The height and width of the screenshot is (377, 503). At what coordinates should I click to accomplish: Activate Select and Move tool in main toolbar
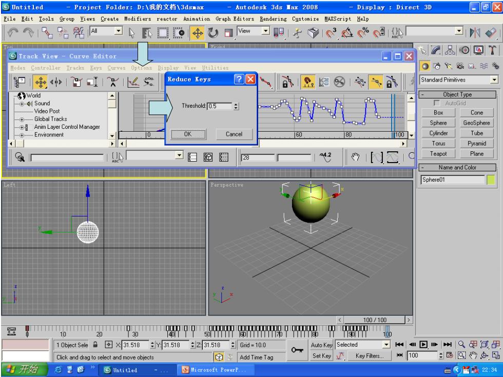[197, 33]
